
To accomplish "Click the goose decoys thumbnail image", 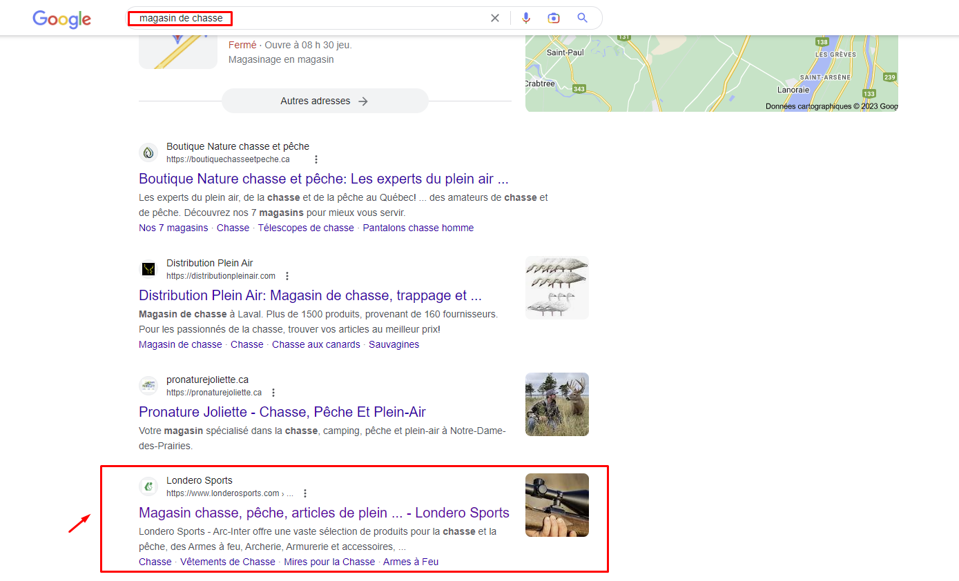I will pyautogui.click(x=556, y=288).
